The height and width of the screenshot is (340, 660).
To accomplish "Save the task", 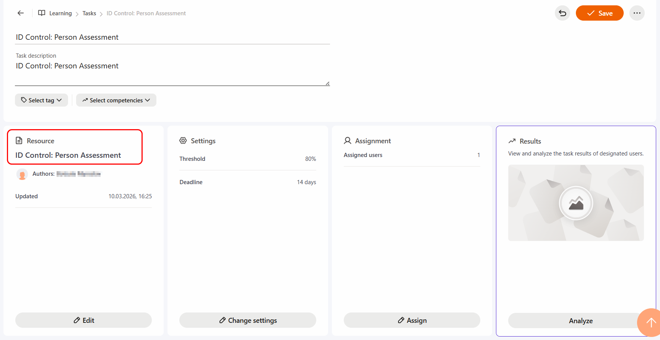I will tap(599, 13).
